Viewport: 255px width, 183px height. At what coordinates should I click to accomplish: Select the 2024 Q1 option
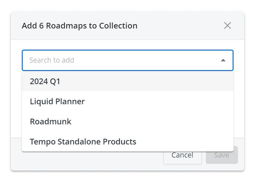click(x=45, y=81)
